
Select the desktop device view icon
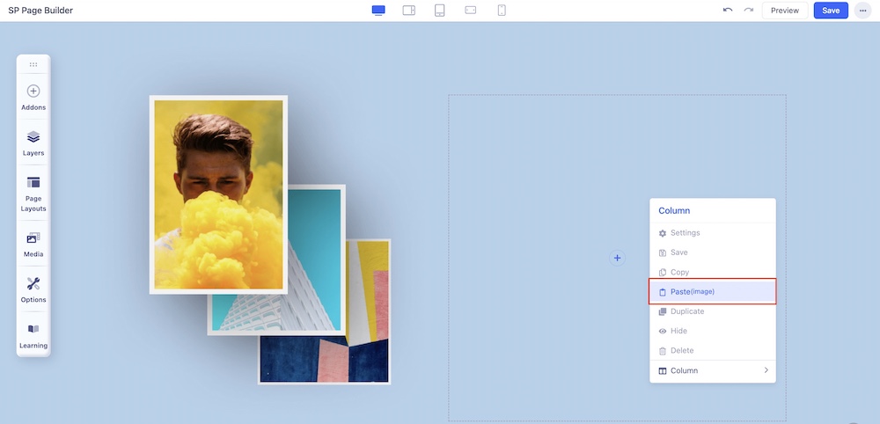point(378,10)
